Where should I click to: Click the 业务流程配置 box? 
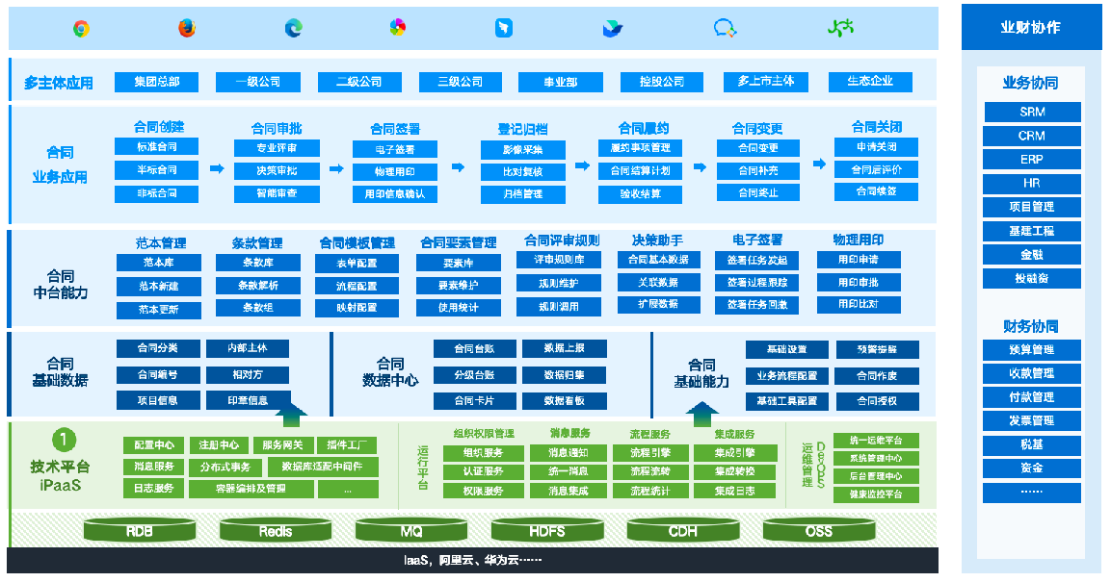point(787,376)
